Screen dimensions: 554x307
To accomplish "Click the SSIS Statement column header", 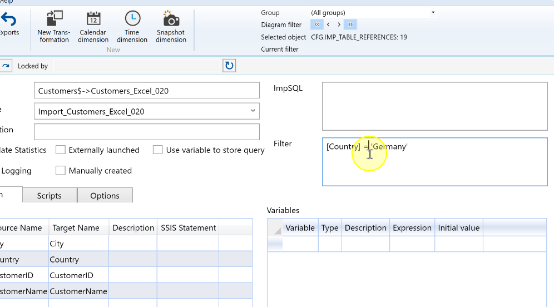I will pos(188,228).
